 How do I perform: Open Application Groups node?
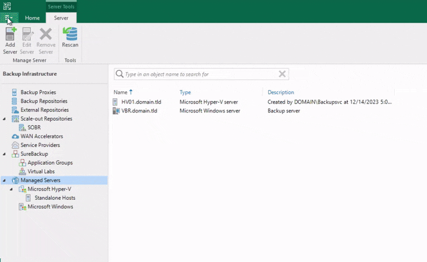pos(50,163)
